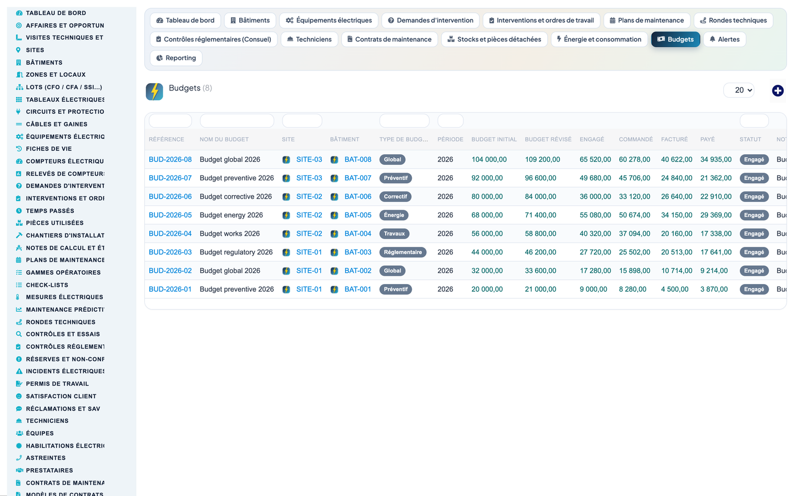This screenshot has height=496, width=802.
Task: Sort by Budget initial column header
Action: coord(494,140)
